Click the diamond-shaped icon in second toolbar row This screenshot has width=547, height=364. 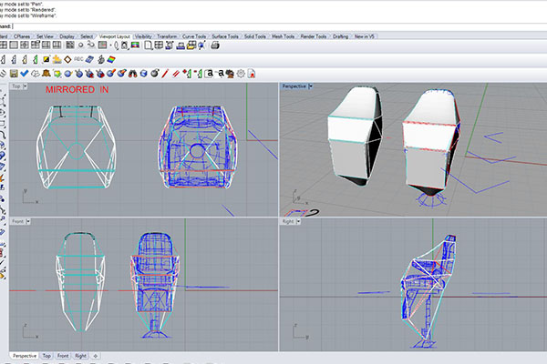[x=68, y=60]
